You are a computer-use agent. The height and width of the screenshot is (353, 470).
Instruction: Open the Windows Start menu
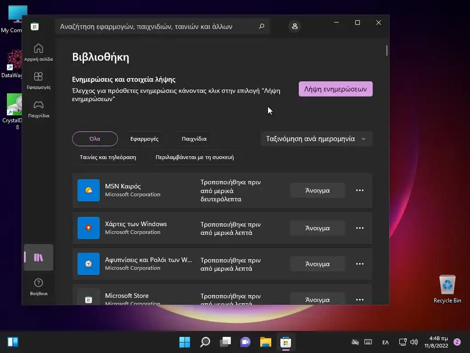185,342
